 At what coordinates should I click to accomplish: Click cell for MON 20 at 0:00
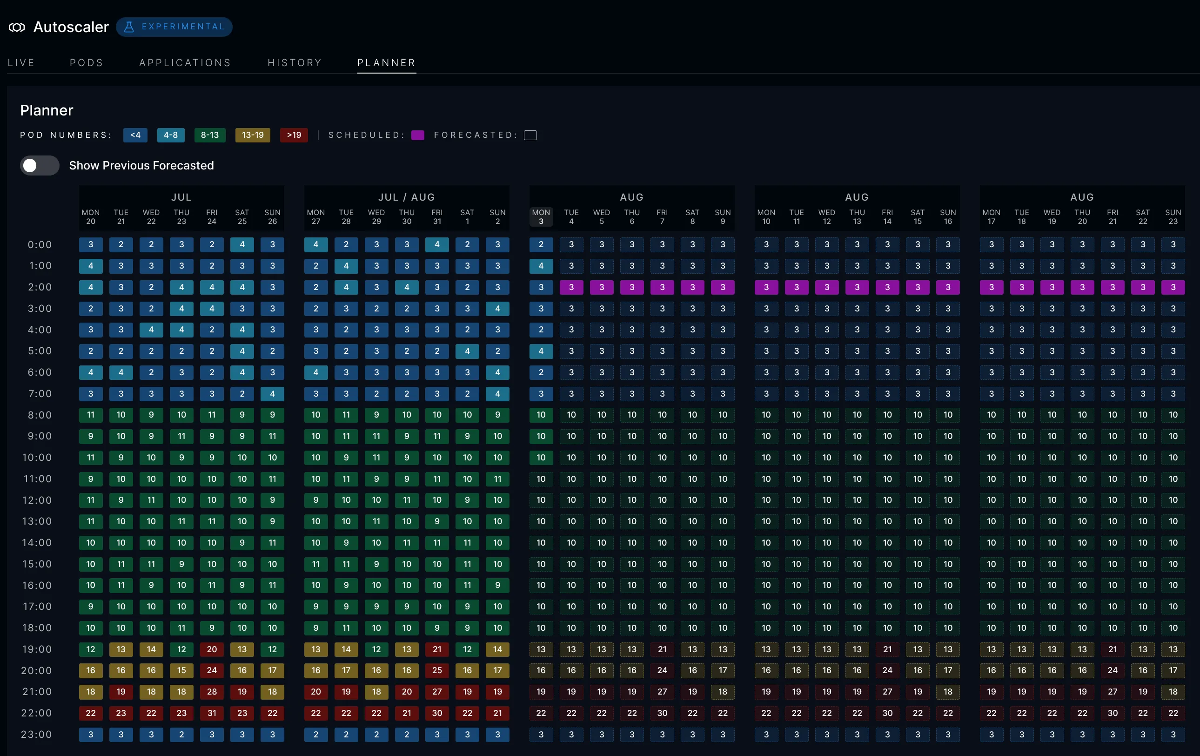91,245
